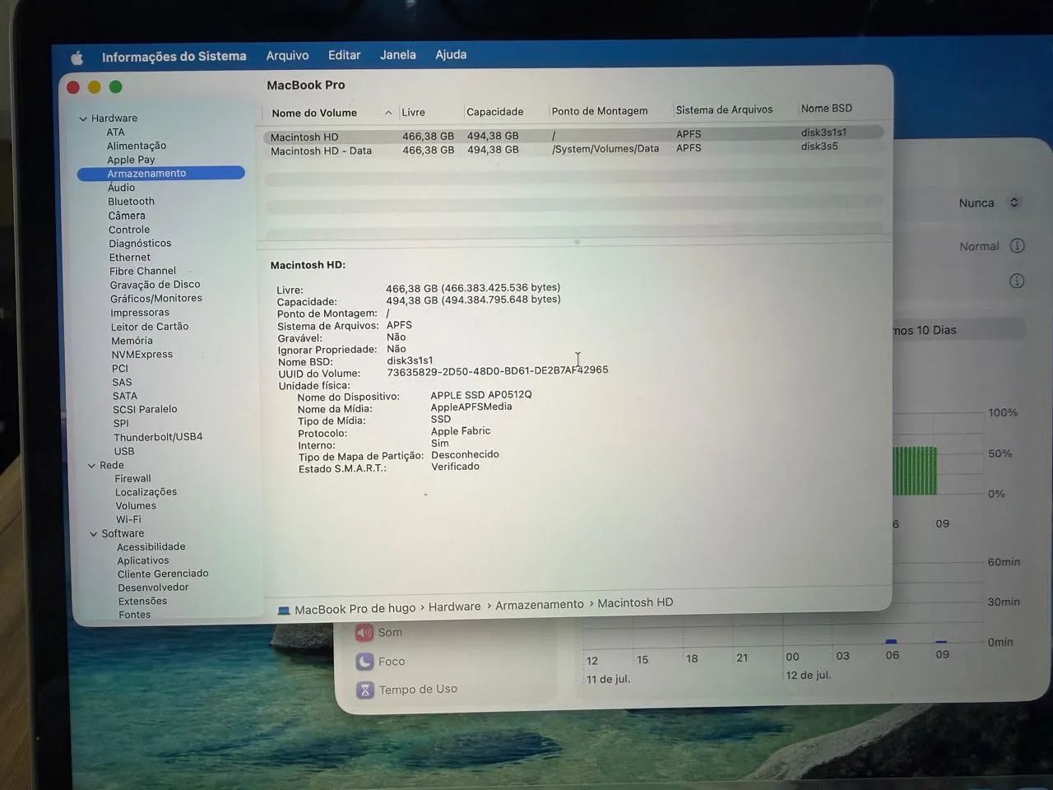
Task: Select Localizações under Rede
Action: click(x=146, y=492)
